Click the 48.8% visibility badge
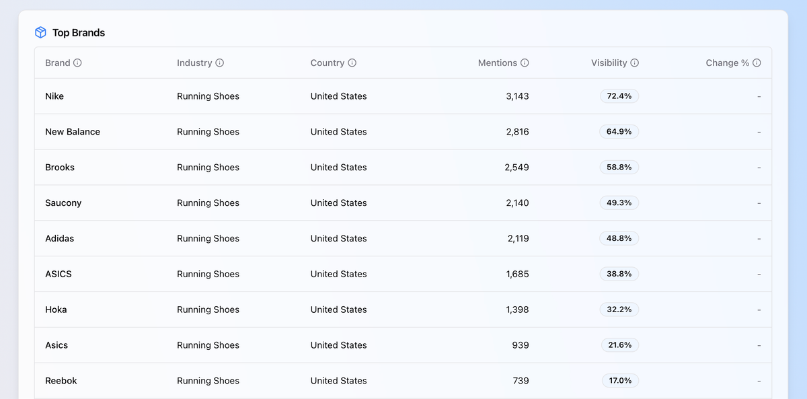807x399 pixels. 619,239
